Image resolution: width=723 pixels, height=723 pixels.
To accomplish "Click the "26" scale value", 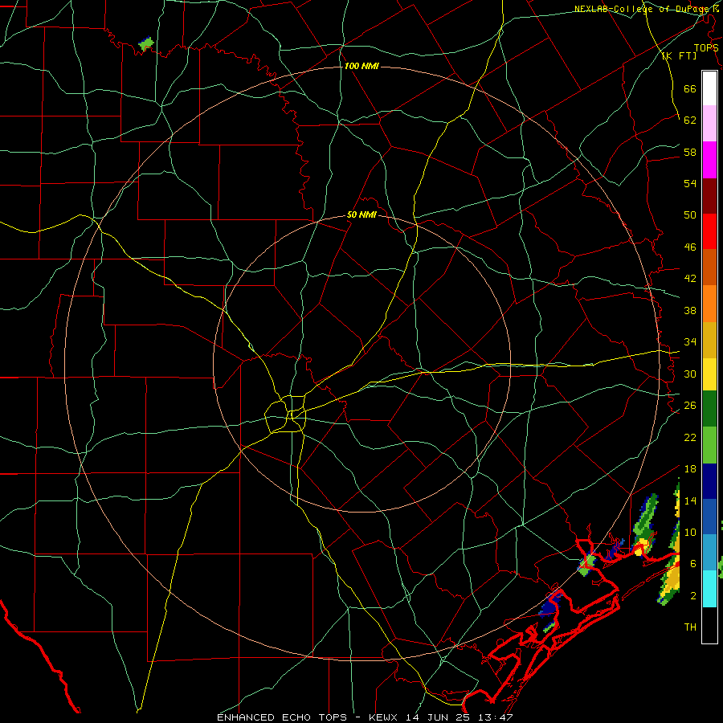I will [690, 406].
